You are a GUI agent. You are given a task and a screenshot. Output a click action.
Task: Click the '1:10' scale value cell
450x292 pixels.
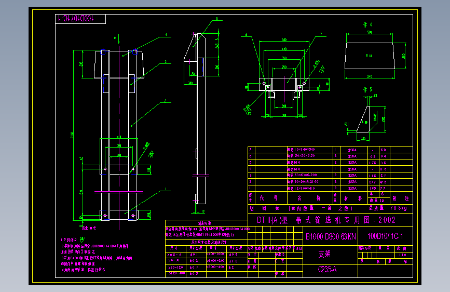pyautogui.click(x=402, y=255)
